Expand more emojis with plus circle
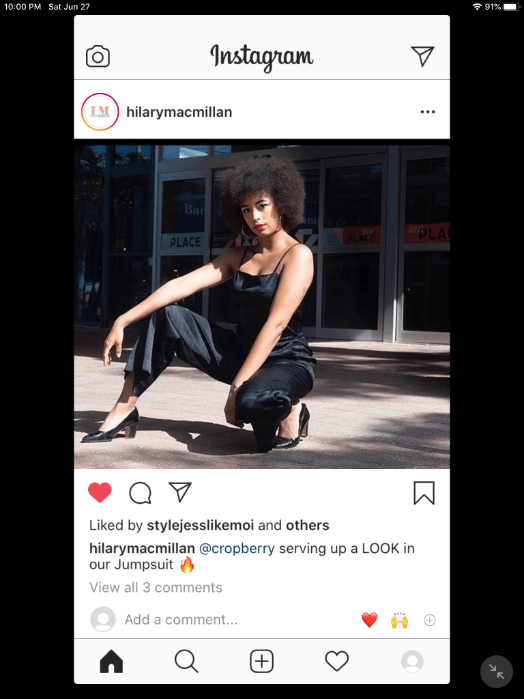Viewport: 524px width, 699px height. [430, 620]
